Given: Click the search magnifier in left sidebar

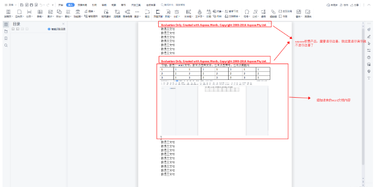Looking at the screenshot, I should point(6,45).
